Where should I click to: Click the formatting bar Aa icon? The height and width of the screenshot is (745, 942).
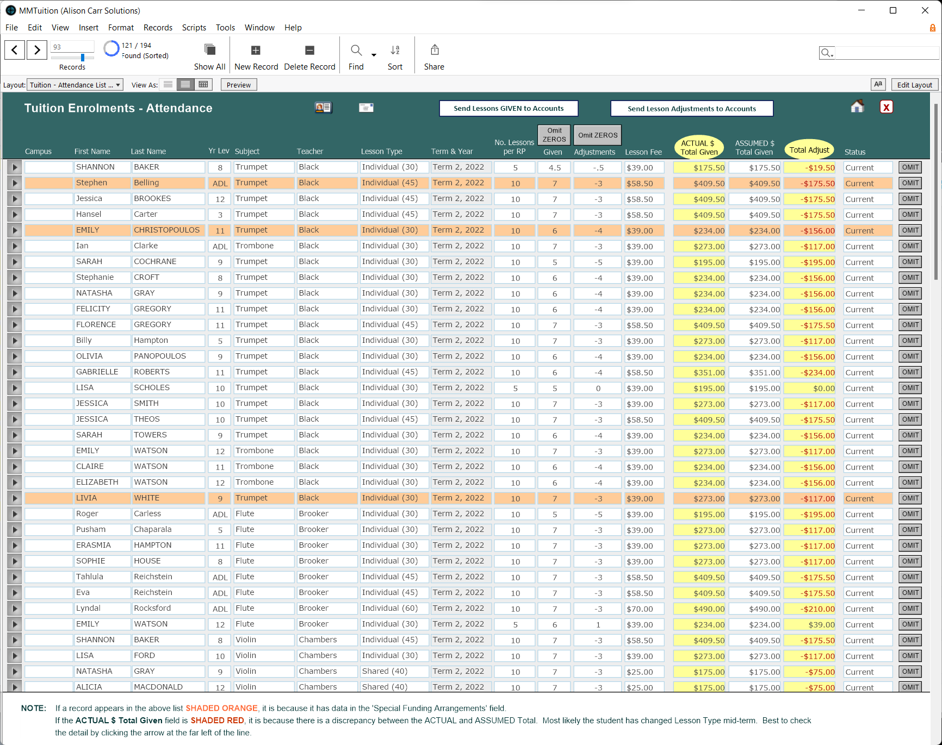[x=878, y=84]
